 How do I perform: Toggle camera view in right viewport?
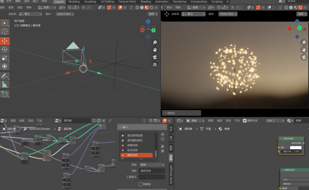tap(304, 57)
